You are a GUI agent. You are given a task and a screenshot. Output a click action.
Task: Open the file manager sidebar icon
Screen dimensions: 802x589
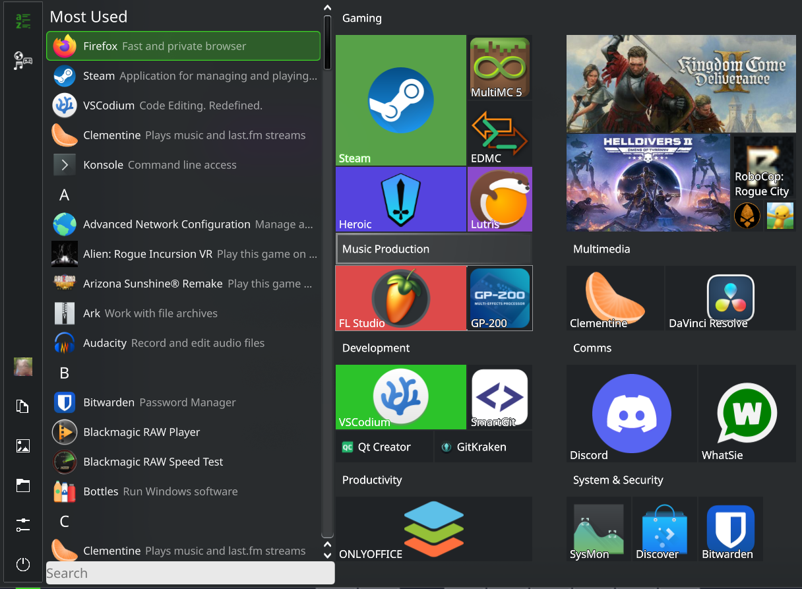point(23,485)
